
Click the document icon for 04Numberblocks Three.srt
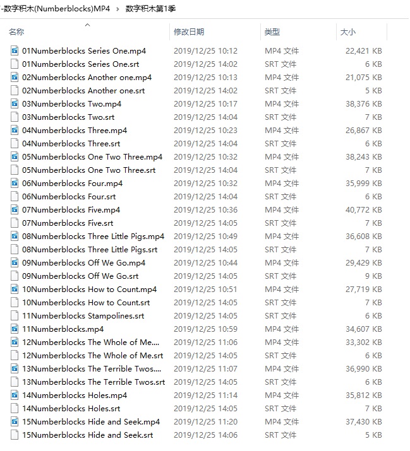coord(15,143)
